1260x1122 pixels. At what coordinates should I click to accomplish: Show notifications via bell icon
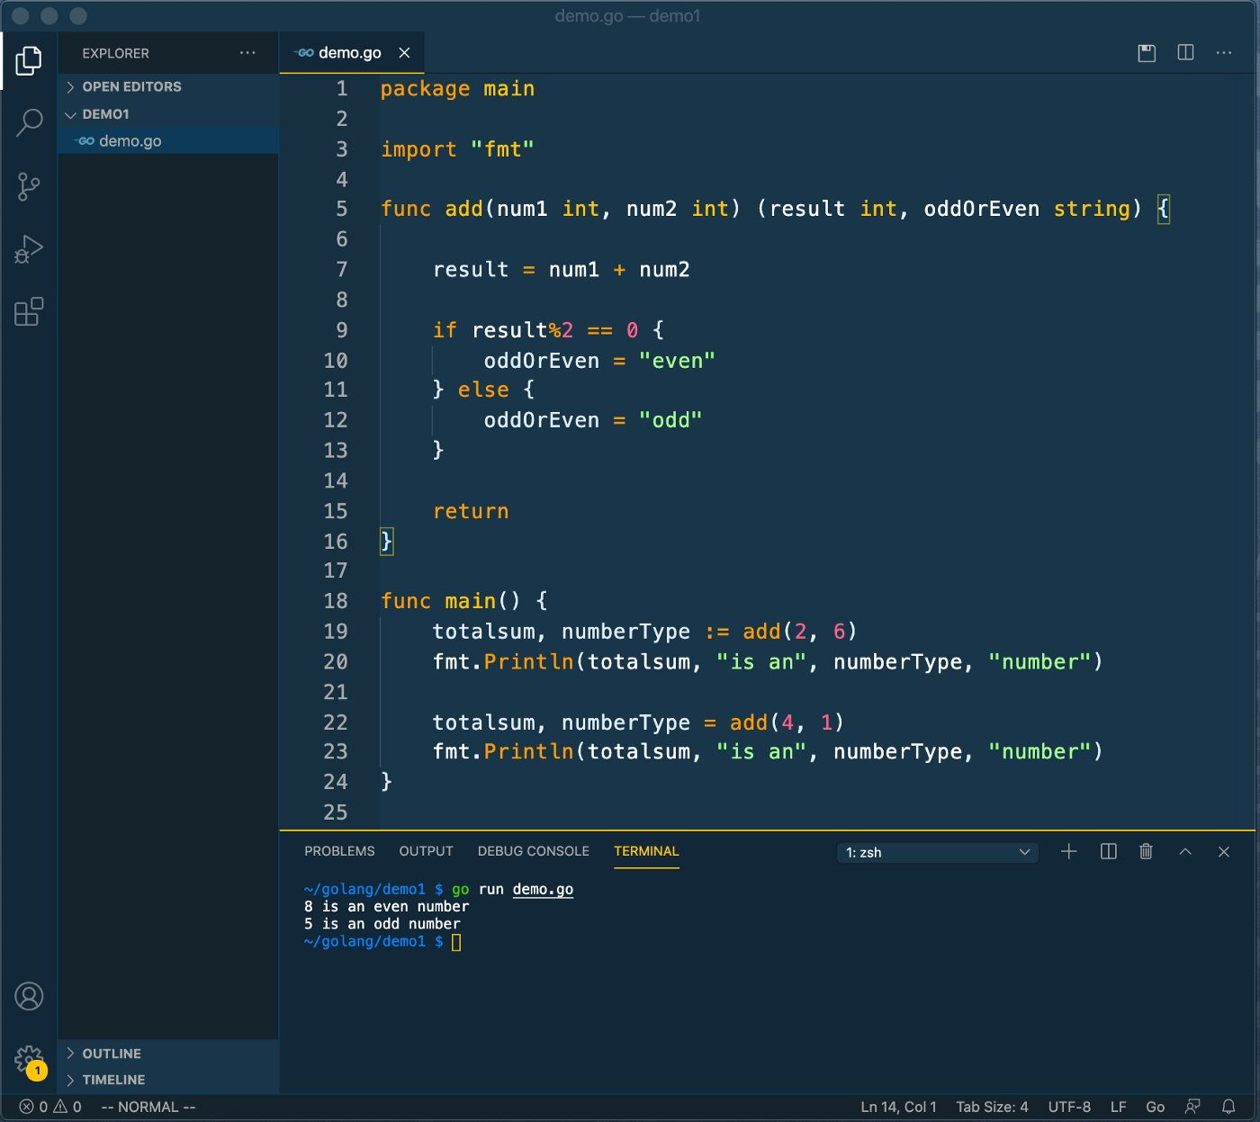1228,1107
